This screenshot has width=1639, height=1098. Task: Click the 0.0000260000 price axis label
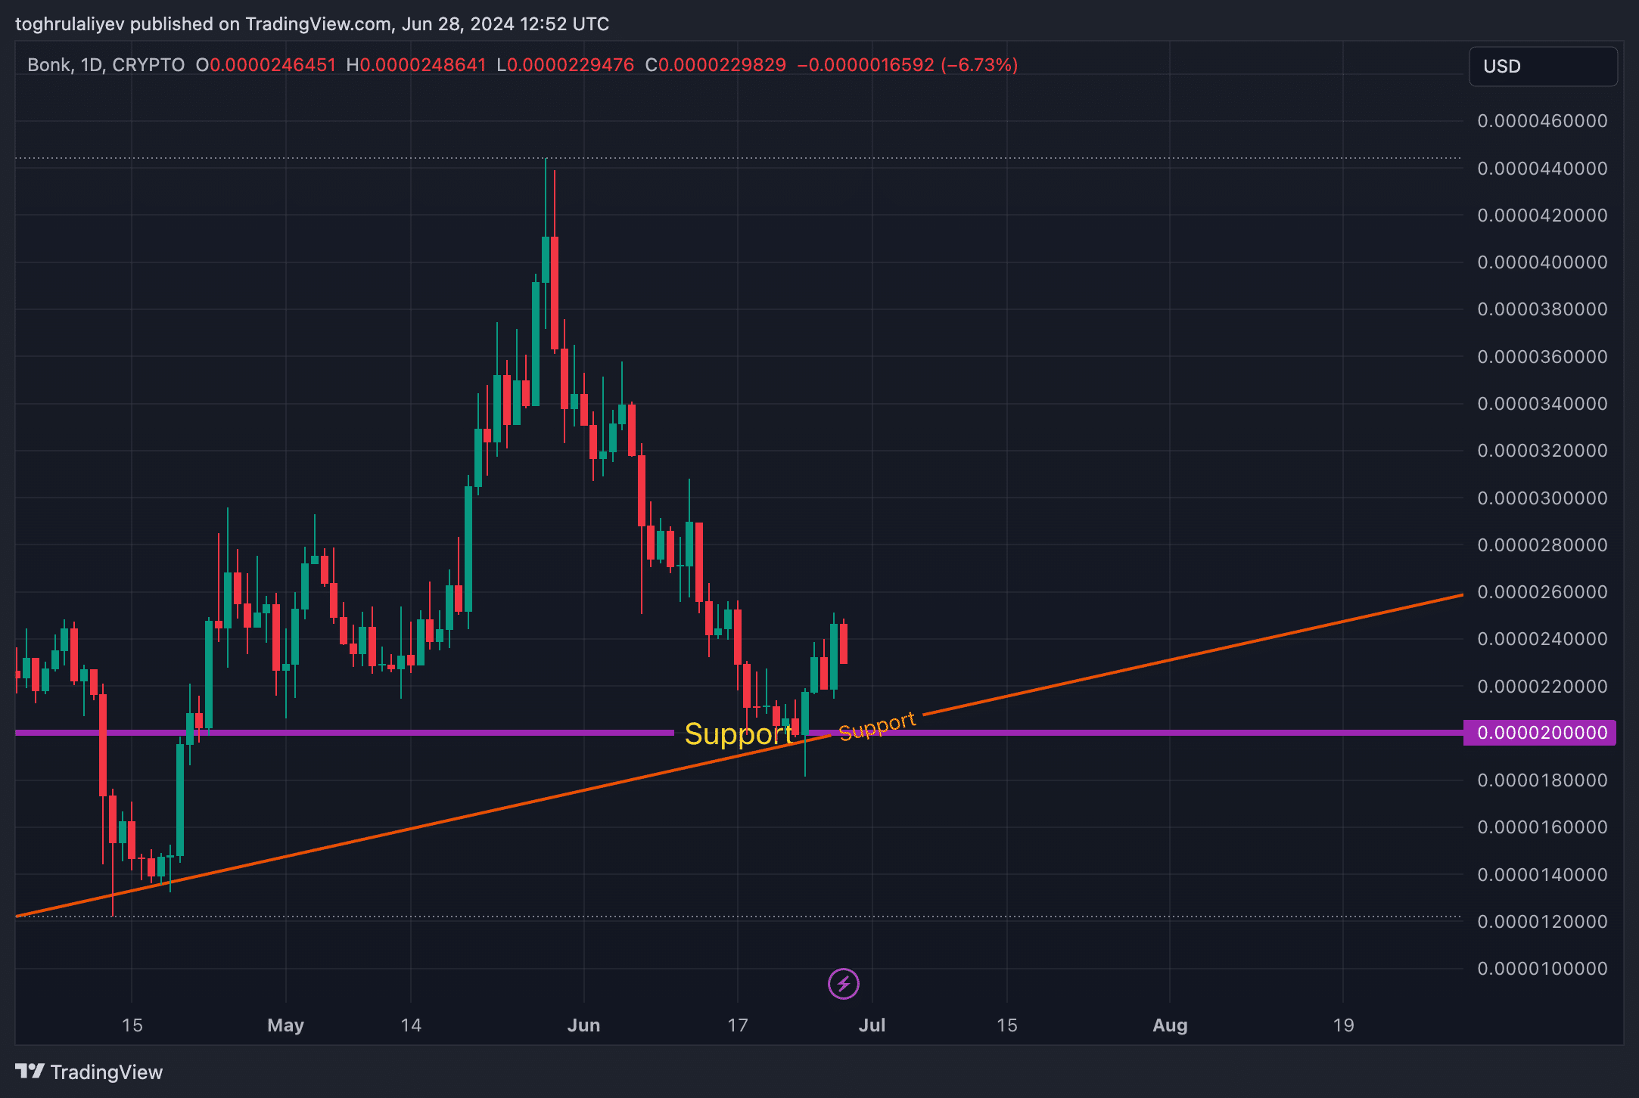(x=1542, y=592)
